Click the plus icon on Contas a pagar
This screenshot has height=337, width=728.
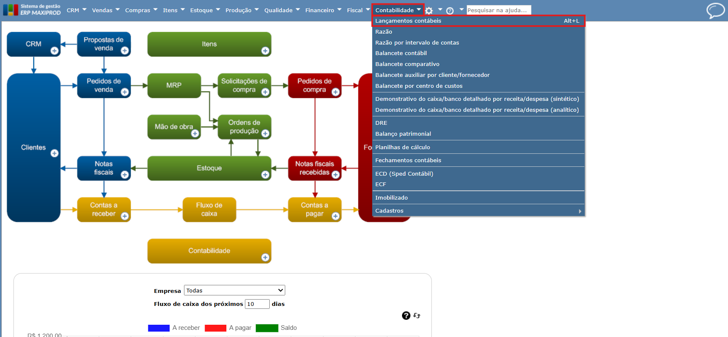tap(335, 216)
